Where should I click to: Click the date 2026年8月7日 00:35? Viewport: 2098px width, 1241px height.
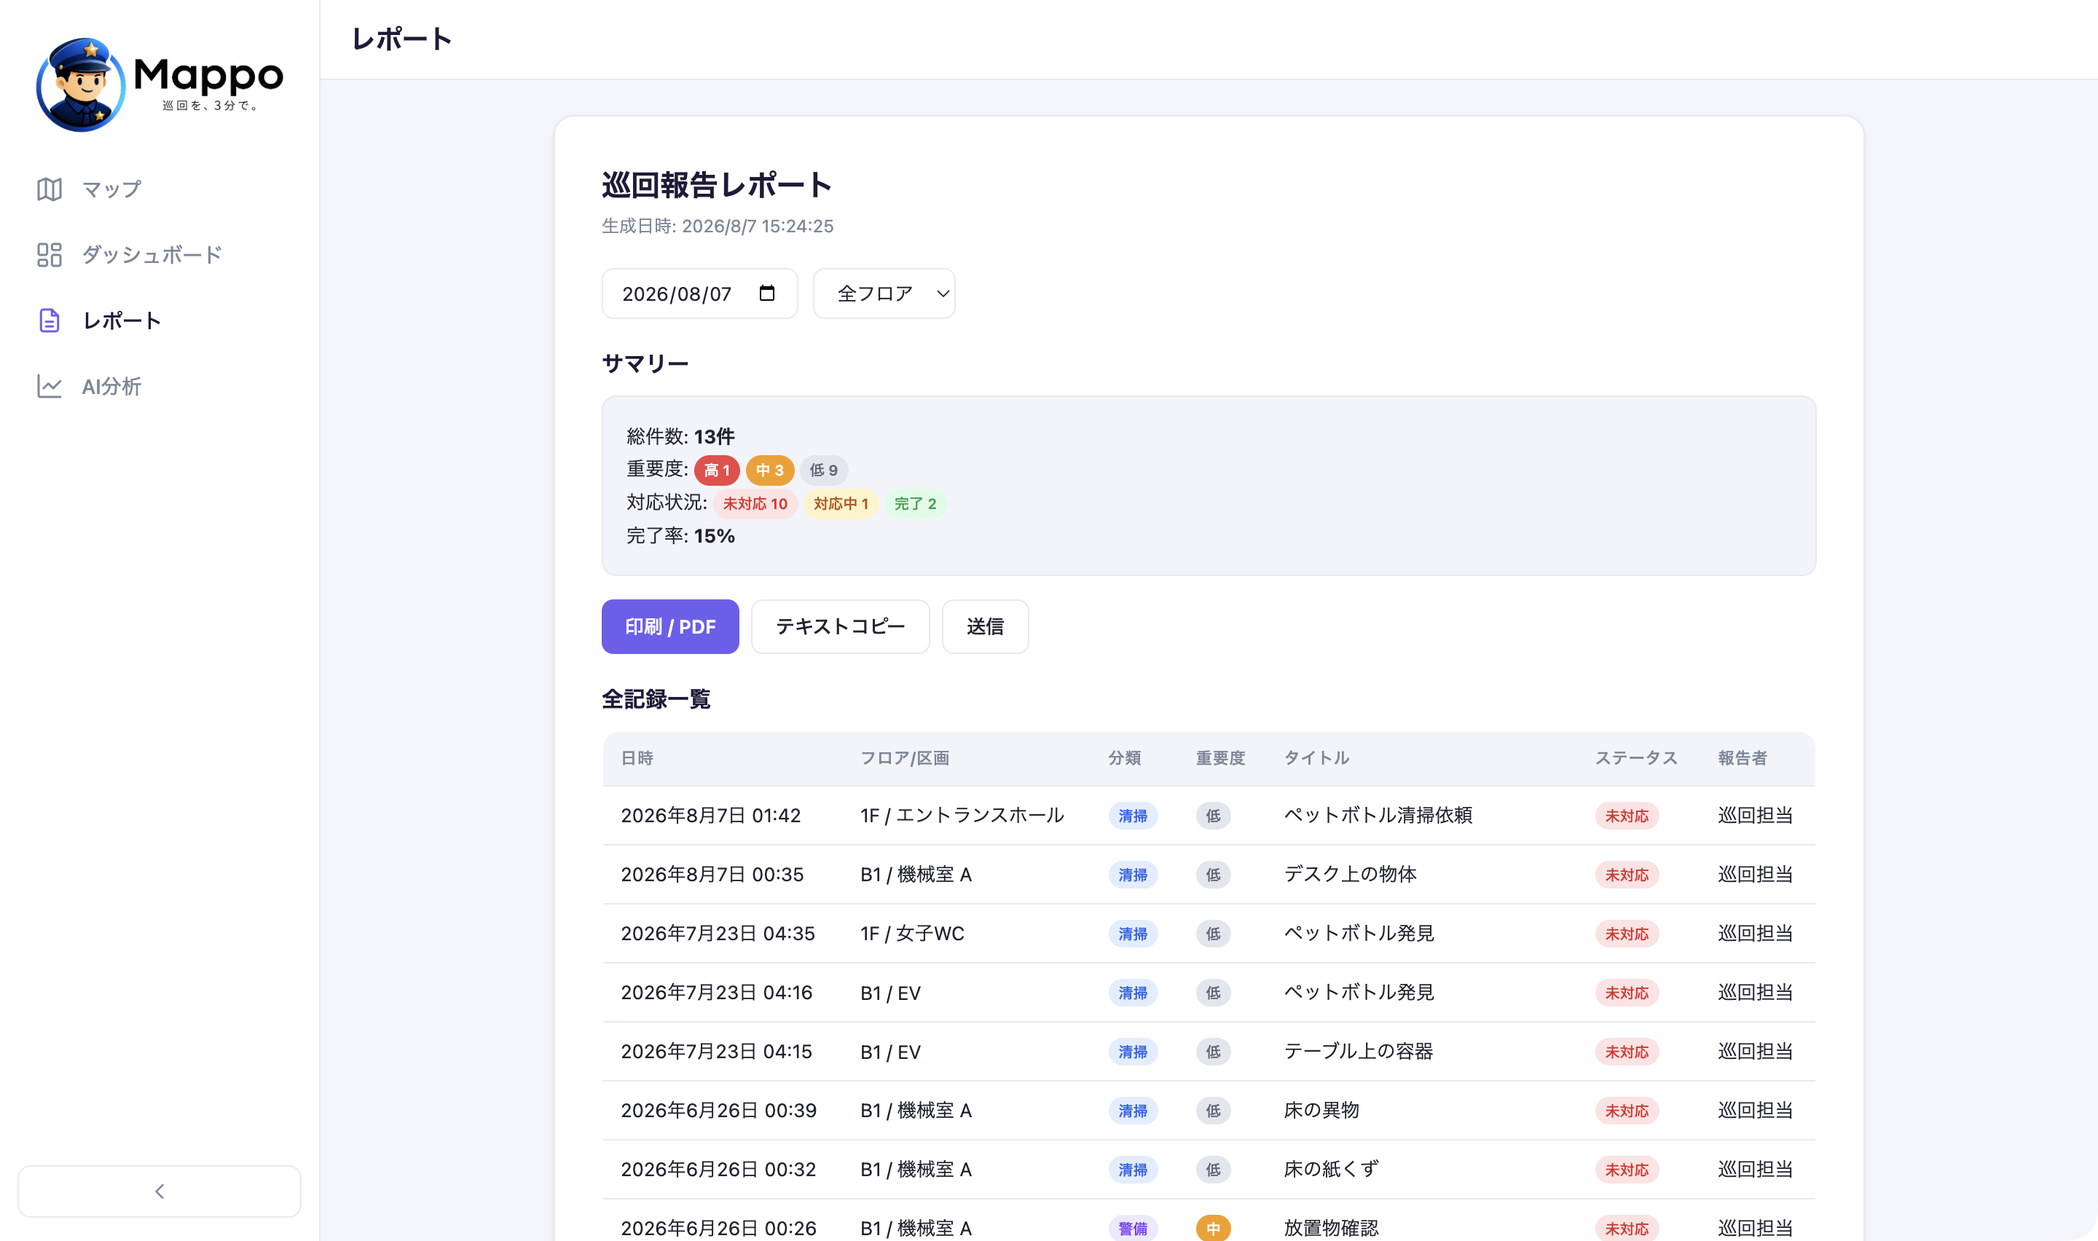[712, 875]
